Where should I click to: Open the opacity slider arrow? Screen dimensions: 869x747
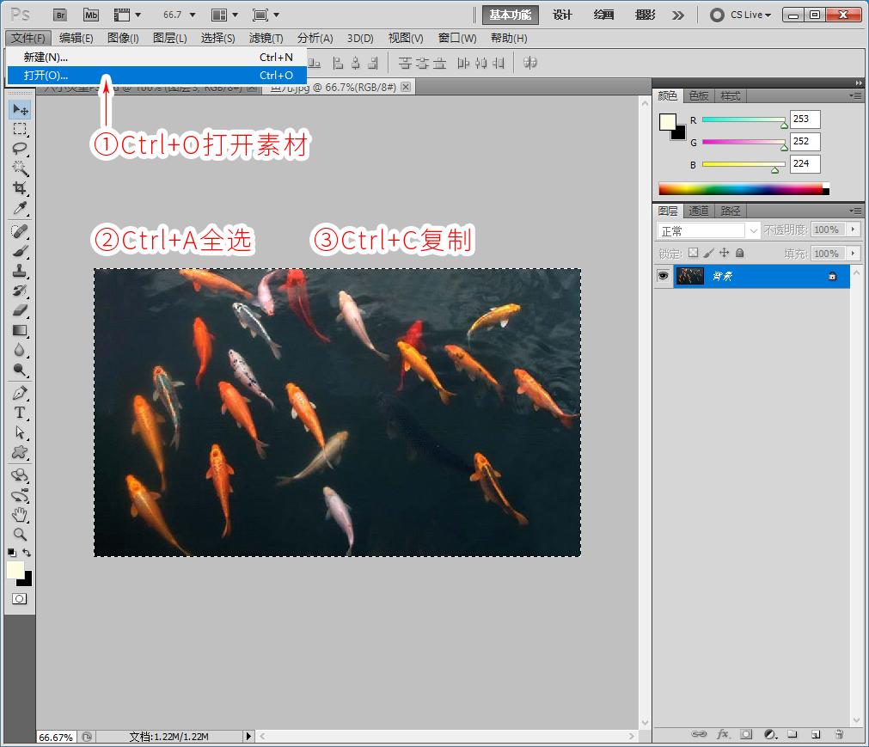coord(854,230)
